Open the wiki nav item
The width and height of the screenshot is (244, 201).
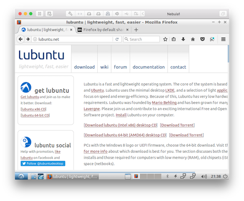[104, 67]
